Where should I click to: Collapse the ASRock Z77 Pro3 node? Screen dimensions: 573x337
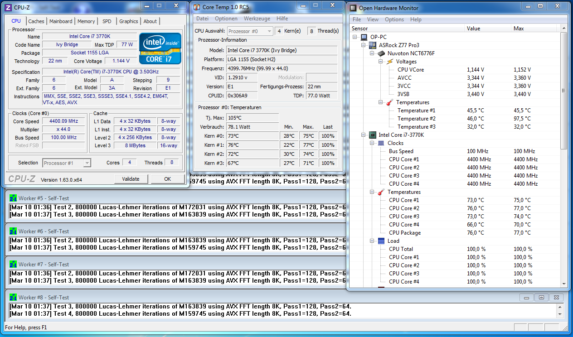(364, 45)
